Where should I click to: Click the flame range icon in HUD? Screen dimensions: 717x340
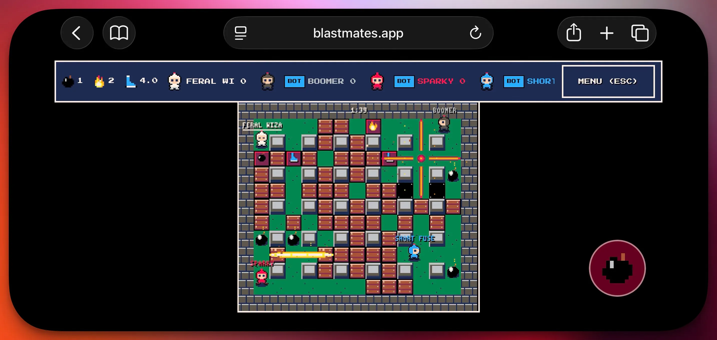(x=99, y=81)
